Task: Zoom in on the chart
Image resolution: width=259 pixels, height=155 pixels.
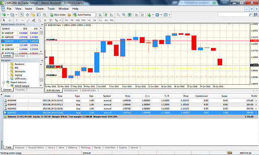Action: 118,15
